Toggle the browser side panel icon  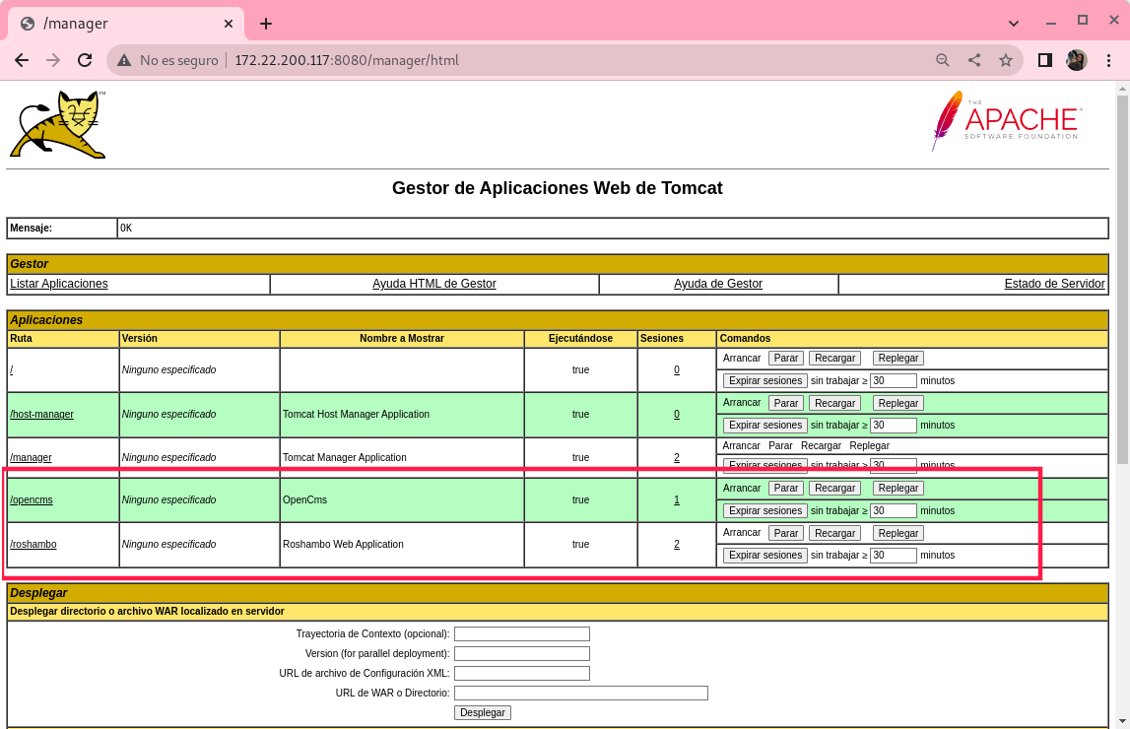[1045, 60]
